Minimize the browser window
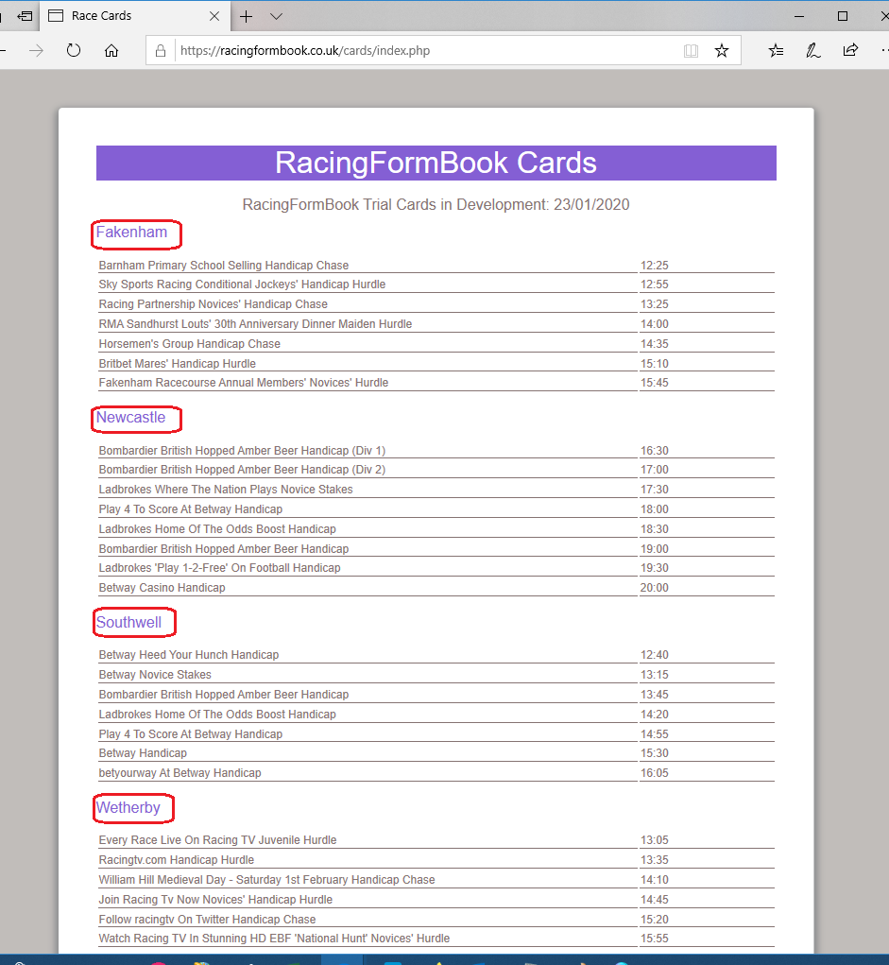The width and height of the screenshot is (889, 965). pos(799,17)
